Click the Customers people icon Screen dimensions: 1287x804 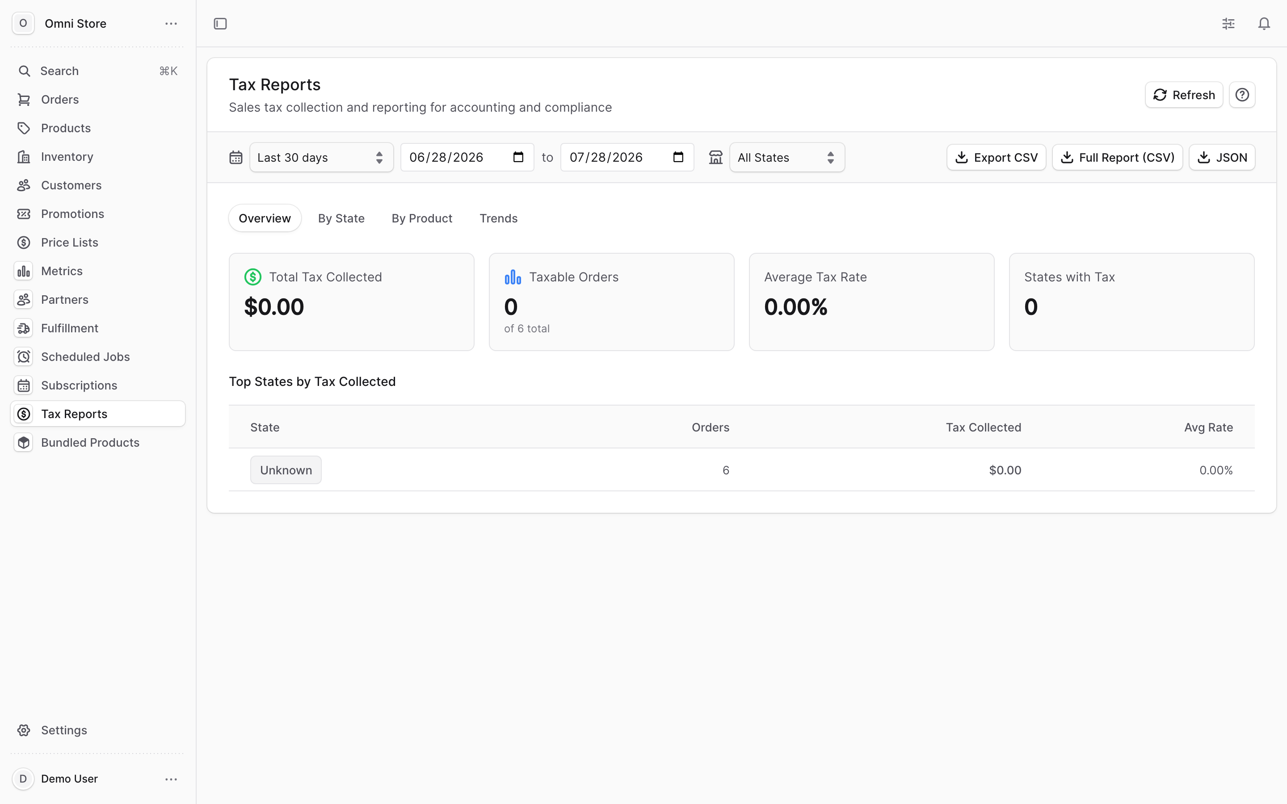tap(23, 185)
